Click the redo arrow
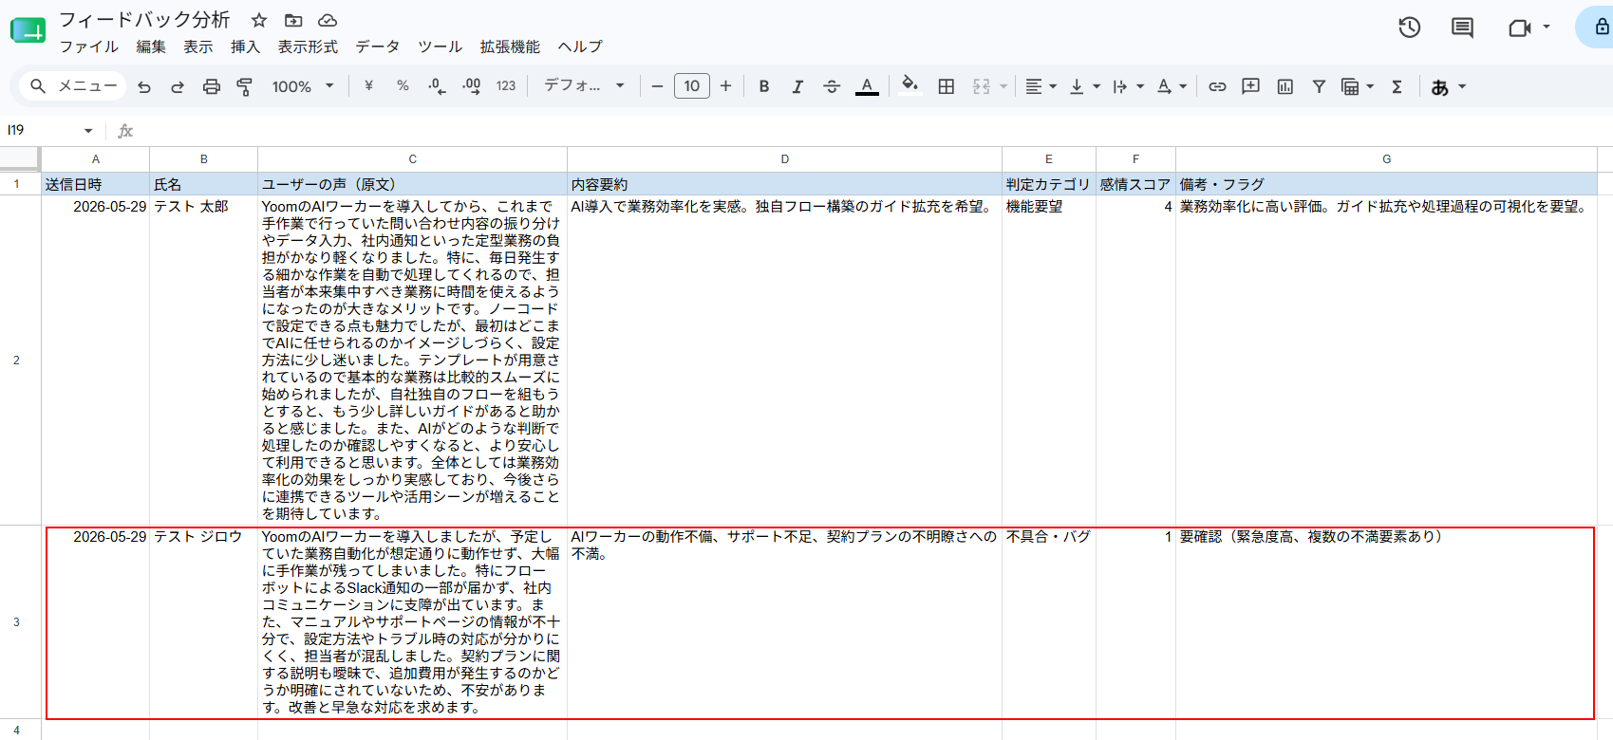This screenshot has width=1613, height=740. (x=178, y=86)
